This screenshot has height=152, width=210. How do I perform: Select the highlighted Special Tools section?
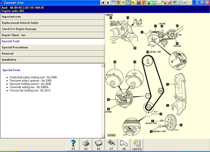(x=52, y=41)
